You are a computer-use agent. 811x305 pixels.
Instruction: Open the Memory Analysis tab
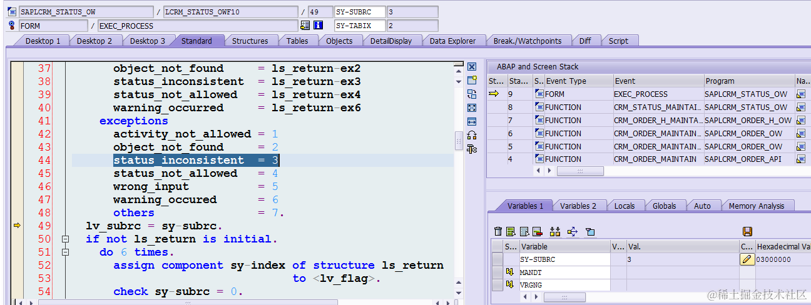tap(756, 206)
